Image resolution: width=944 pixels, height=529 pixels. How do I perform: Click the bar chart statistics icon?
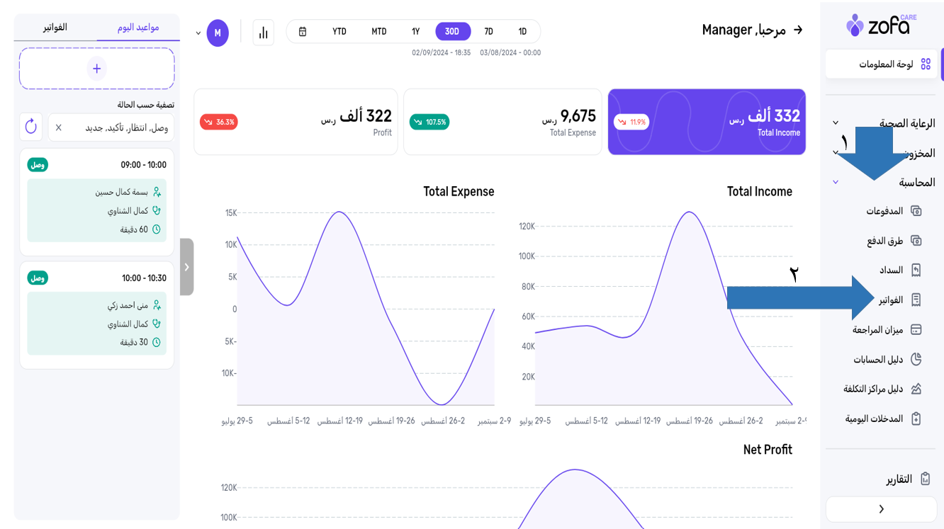pyautogui.click(x=263, y=33)
